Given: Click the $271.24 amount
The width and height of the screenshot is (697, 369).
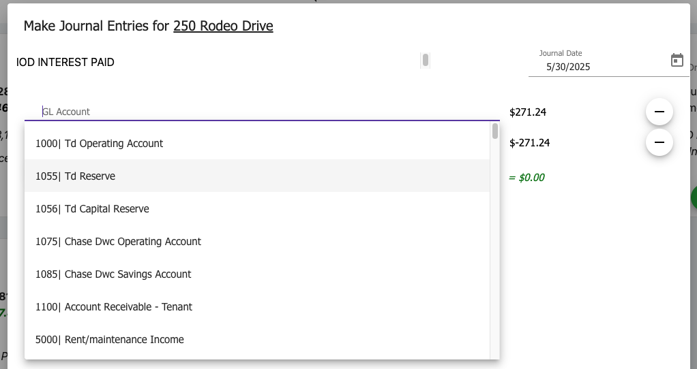Looking at the screenshot, I should point(528,112).
